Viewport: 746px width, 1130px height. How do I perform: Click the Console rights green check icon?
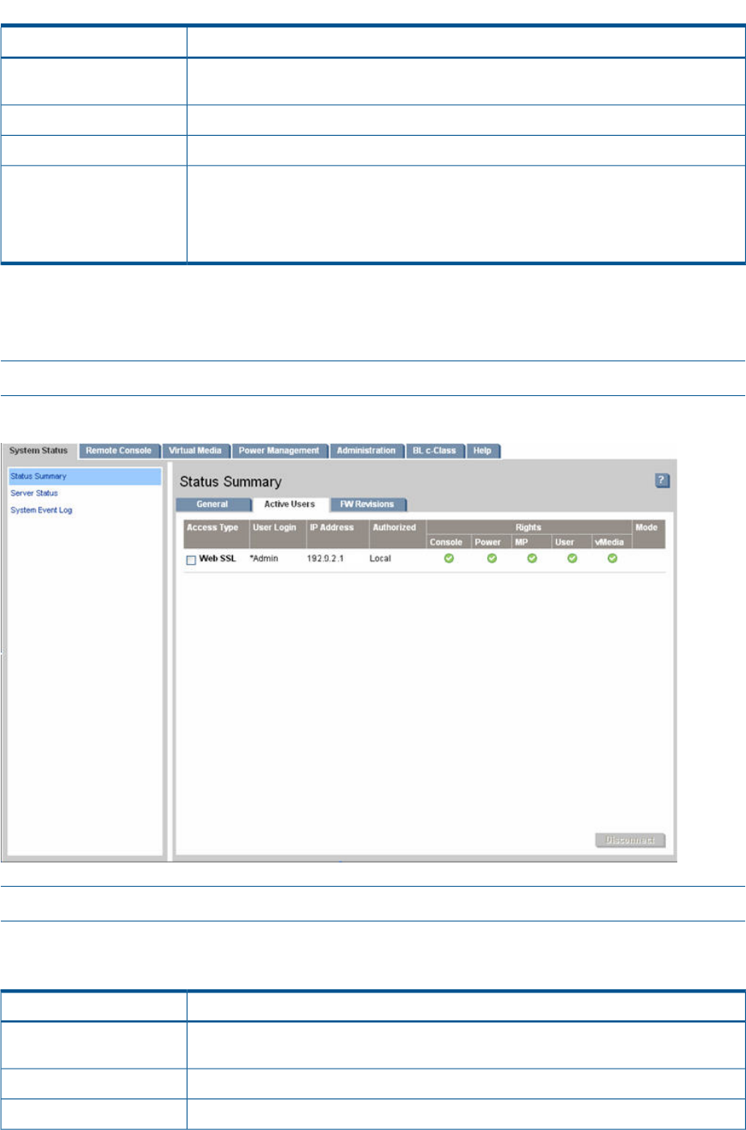[x=449, y=559]
